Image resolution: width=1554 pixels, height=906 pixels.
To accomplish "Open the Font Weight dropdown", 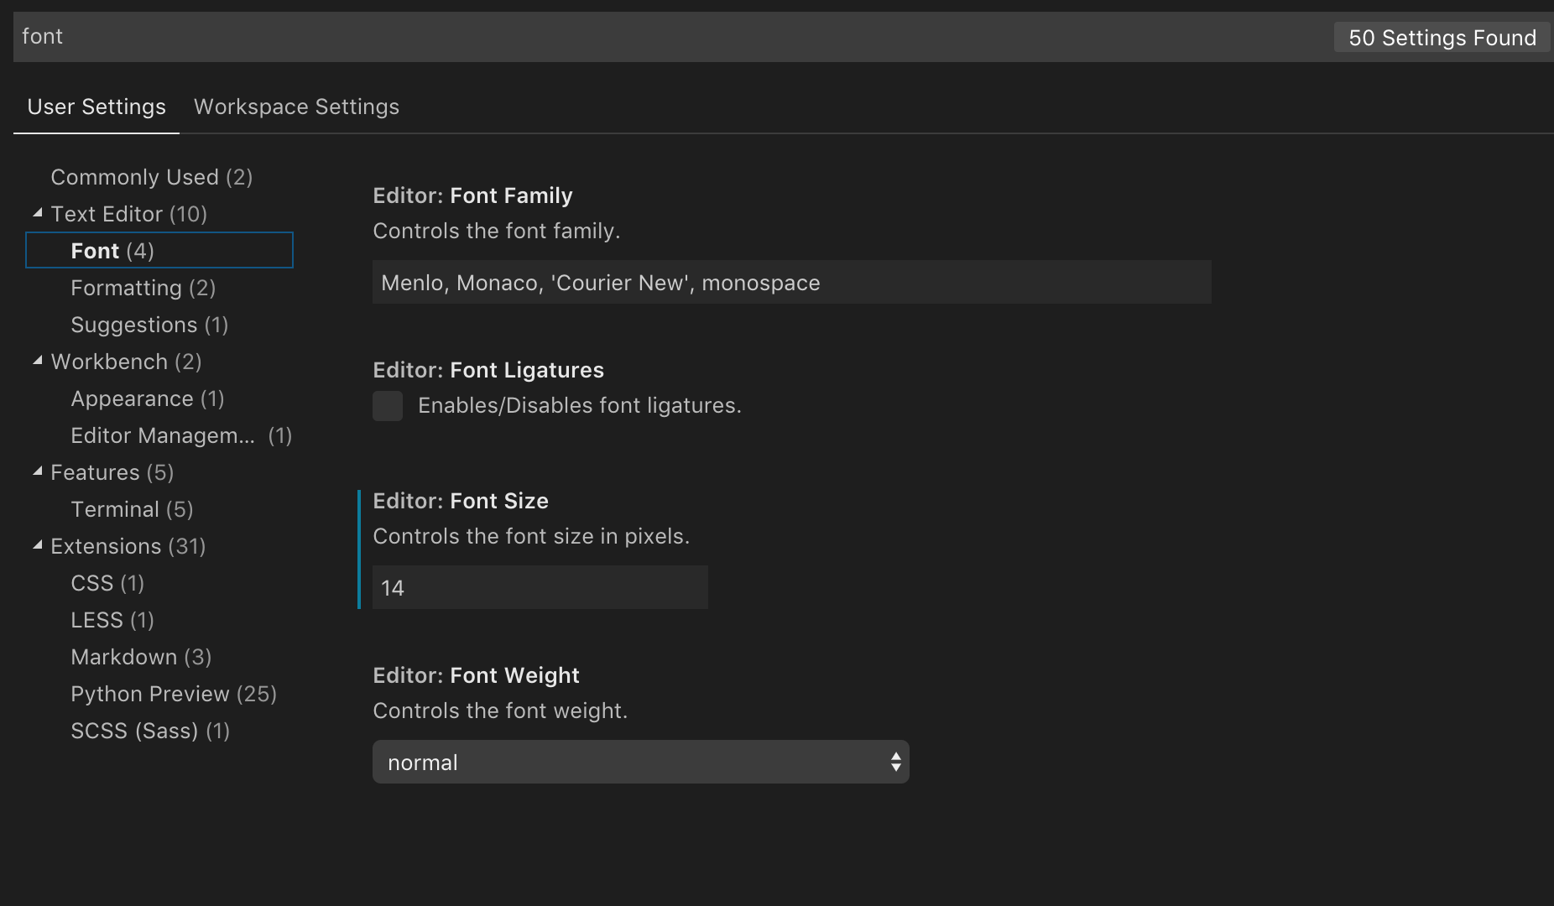I will click(x=640, y=762).
